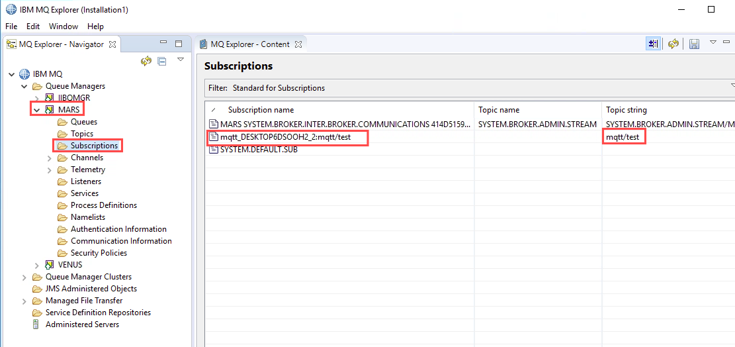The image size is (735, 347).
Task: Select the MQ Explorer - Navigator tab
Action: pos(61,44)
